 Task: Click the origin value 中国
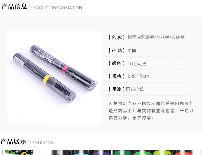(132, 51)
